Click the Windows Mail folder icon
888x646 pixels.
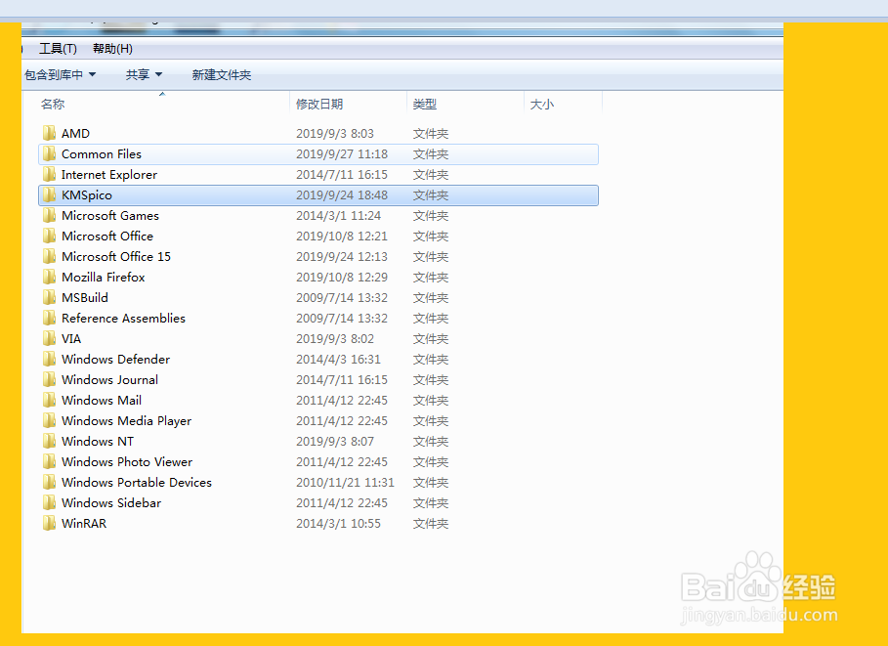pyautogui.click(x=49, y=400)
